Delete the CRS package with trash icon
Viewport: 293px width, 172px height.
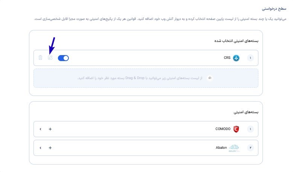(x=40, y=57)
